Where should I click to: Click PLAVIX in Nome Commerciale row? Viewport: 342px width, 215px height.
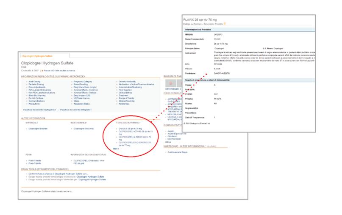(217, 39)
